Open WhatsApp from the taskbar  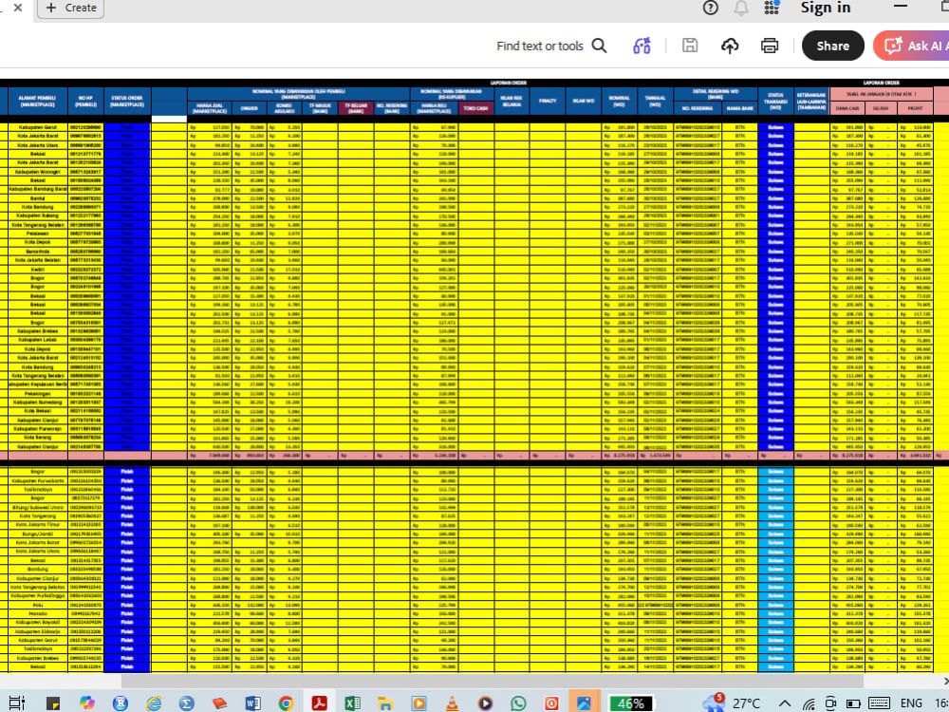[518, 703]
